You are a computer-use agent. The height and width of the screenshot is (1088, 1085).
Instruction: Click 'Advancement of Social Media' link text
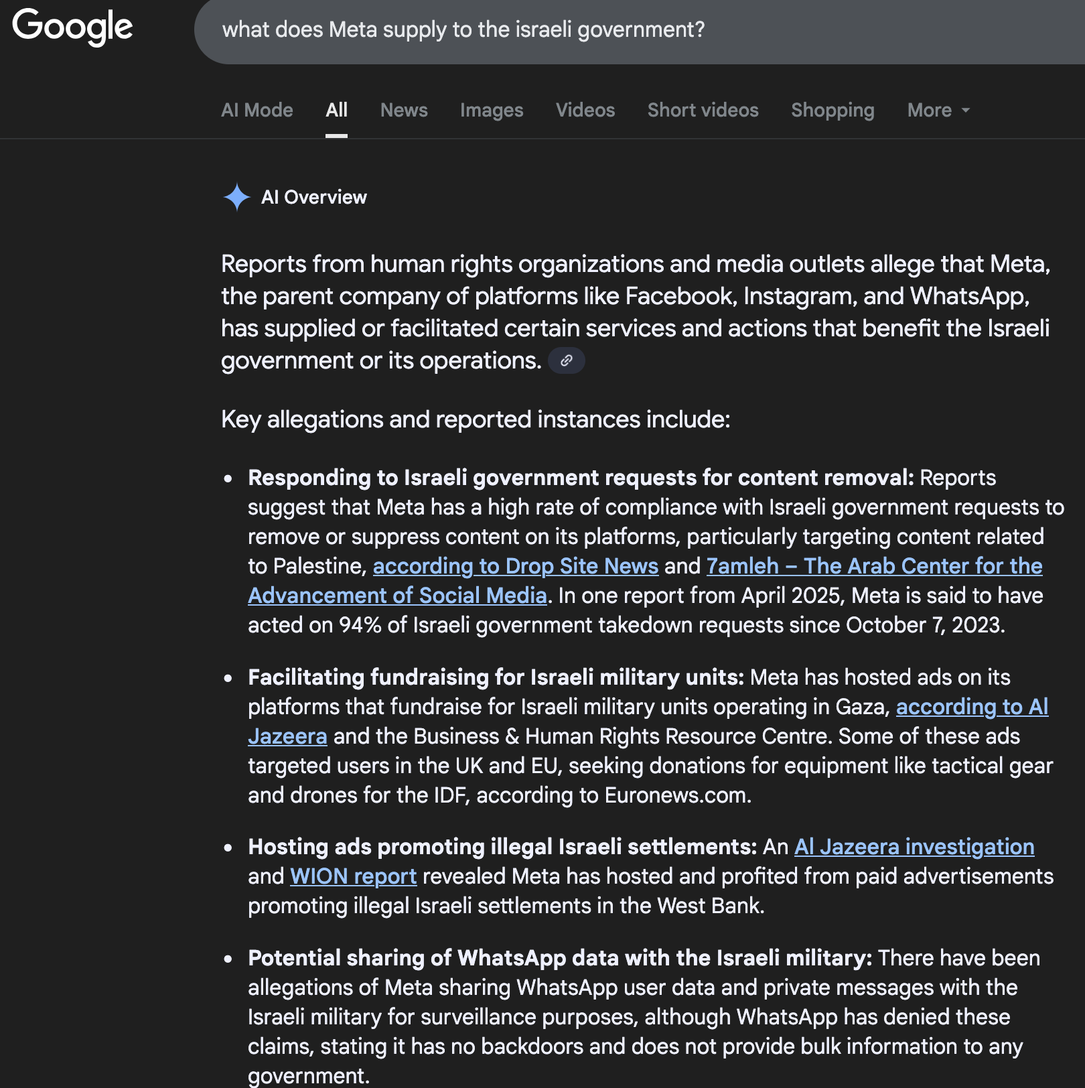397,596
